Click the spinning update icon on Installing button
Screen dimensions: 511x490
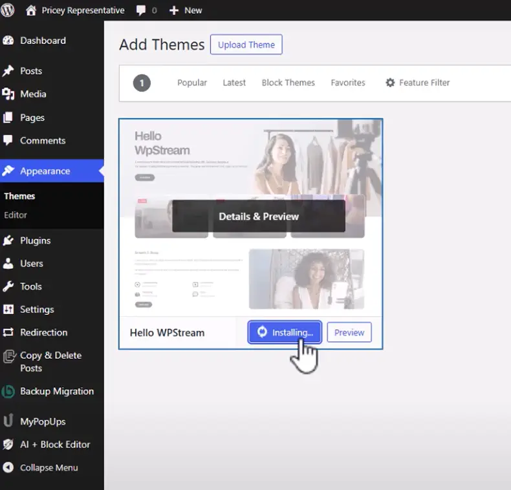tap(262, 332)
